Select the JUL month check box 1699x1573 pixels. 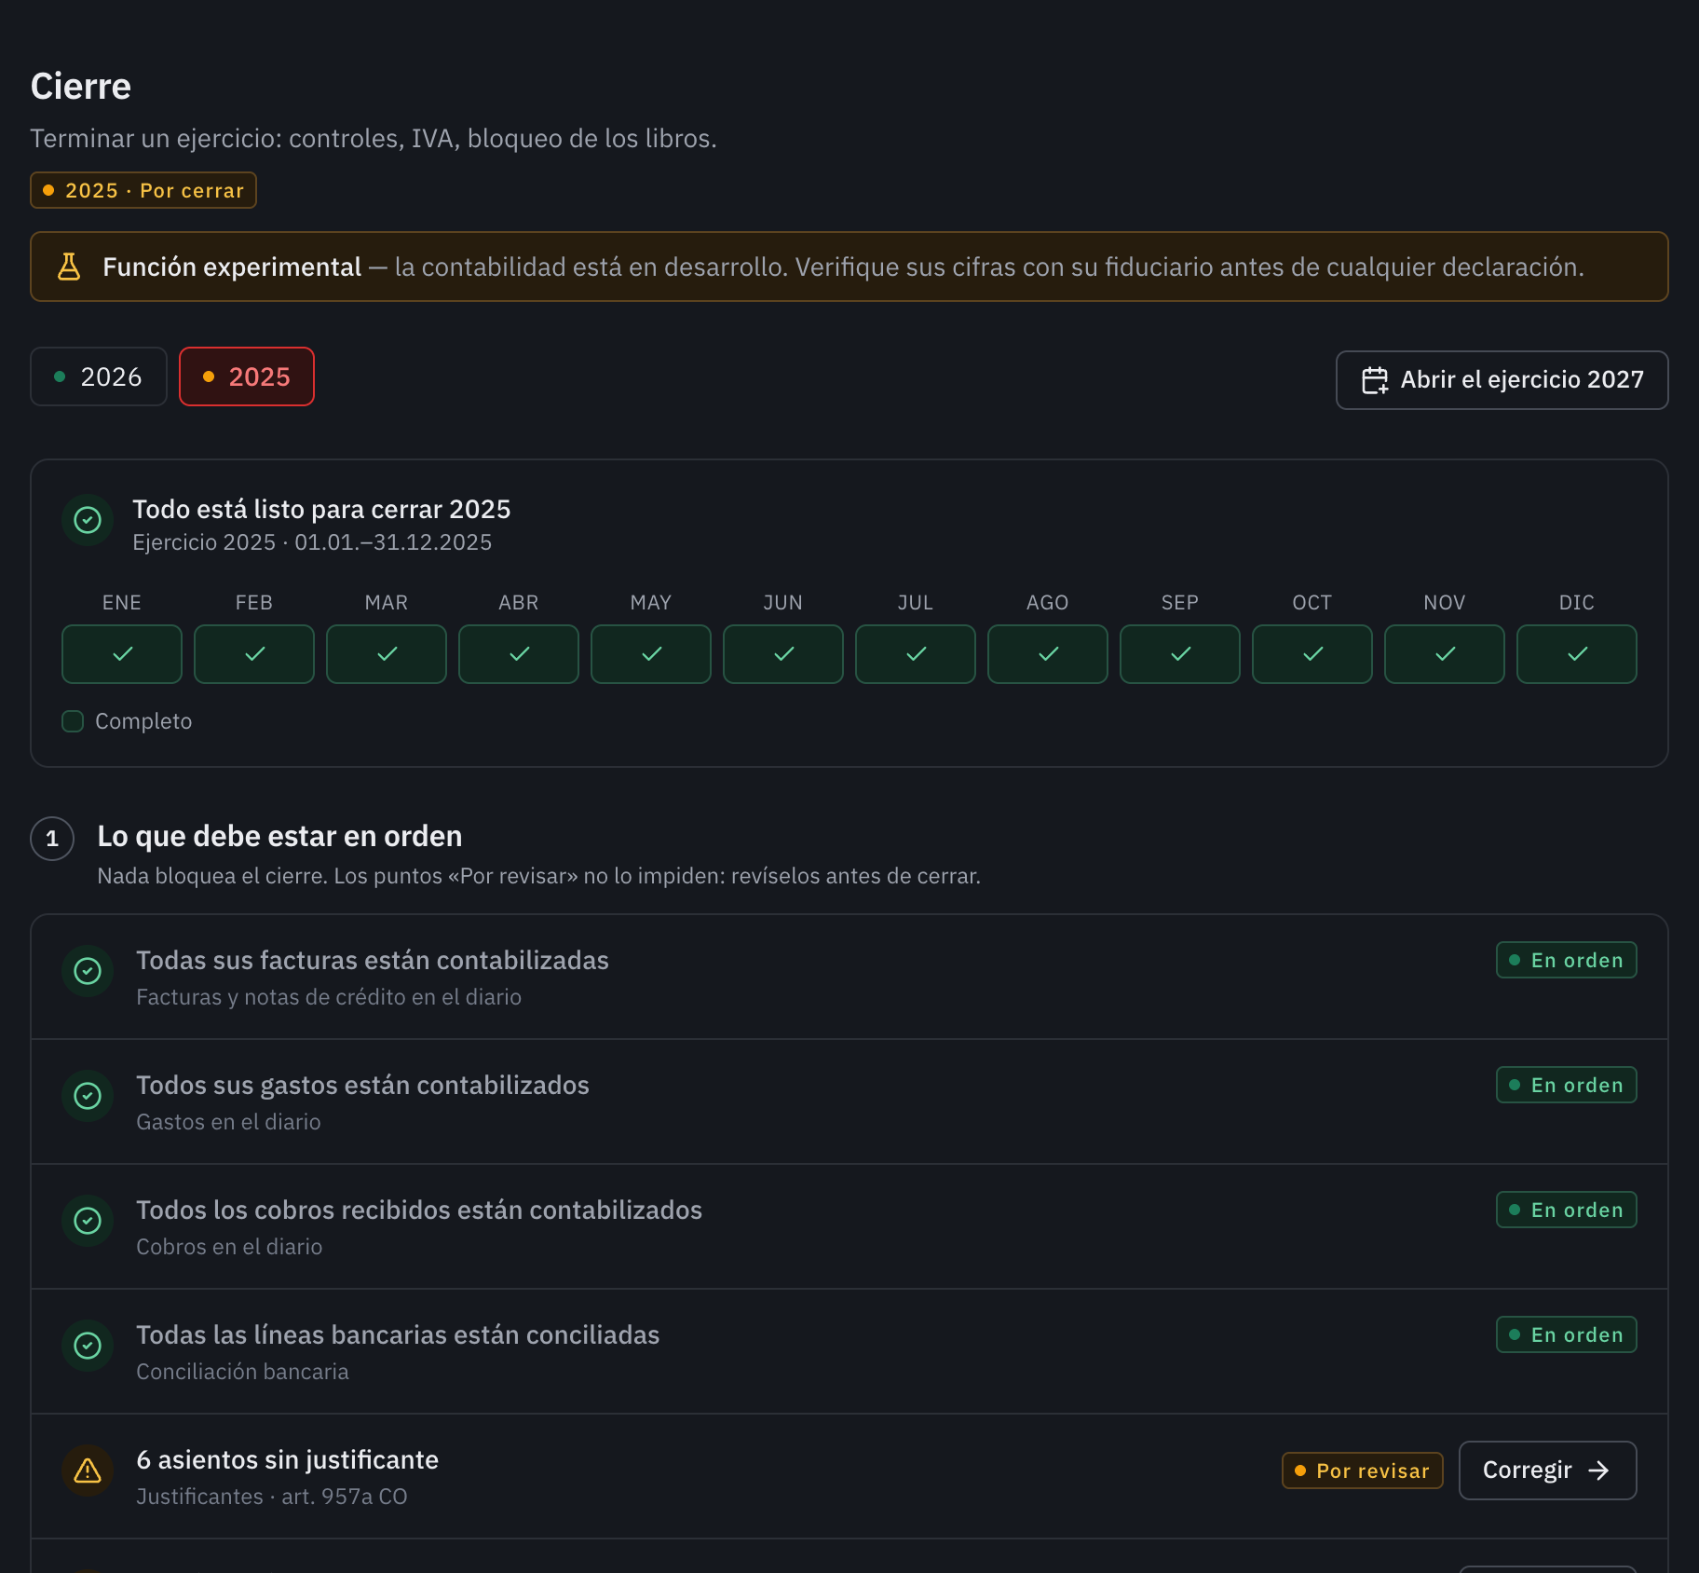[916, 654]
